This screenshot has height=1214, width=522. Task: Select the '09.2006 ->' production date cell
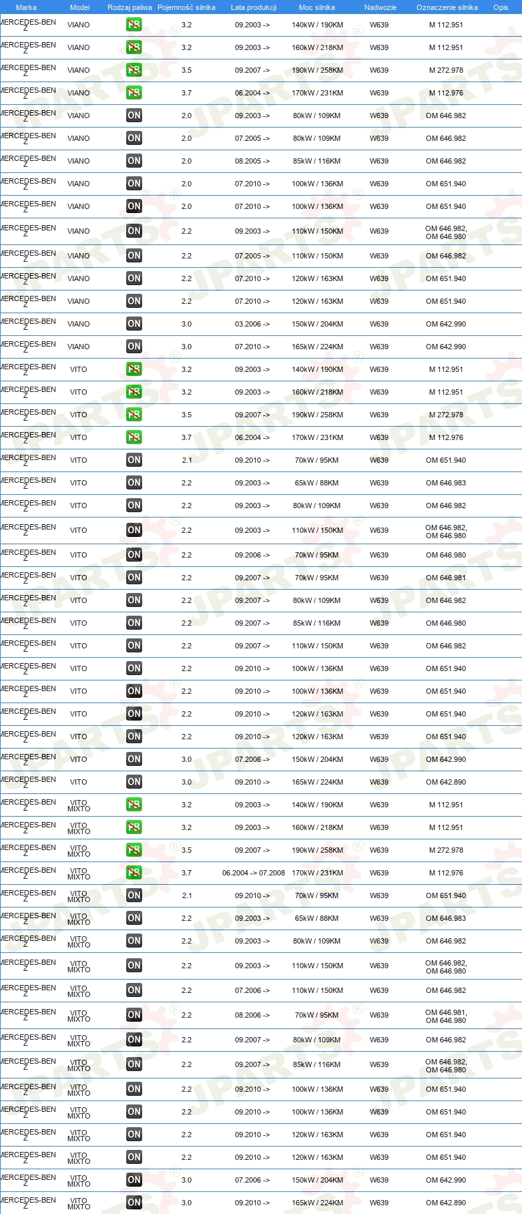[x=252, y=555]
